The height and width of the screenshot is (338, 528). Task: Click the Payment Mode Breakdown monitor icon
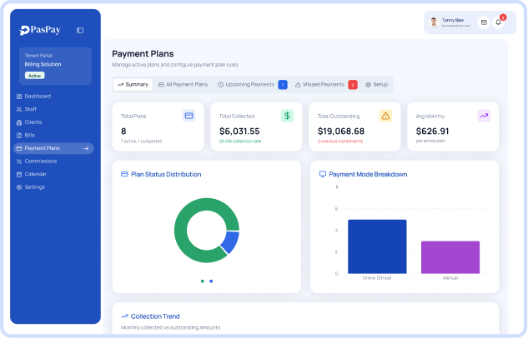coord(323,174)
